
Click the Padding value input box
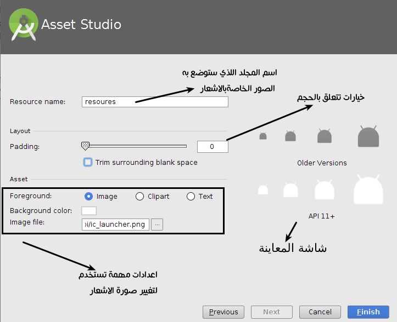pyautogui.click(x=212, y=147)
